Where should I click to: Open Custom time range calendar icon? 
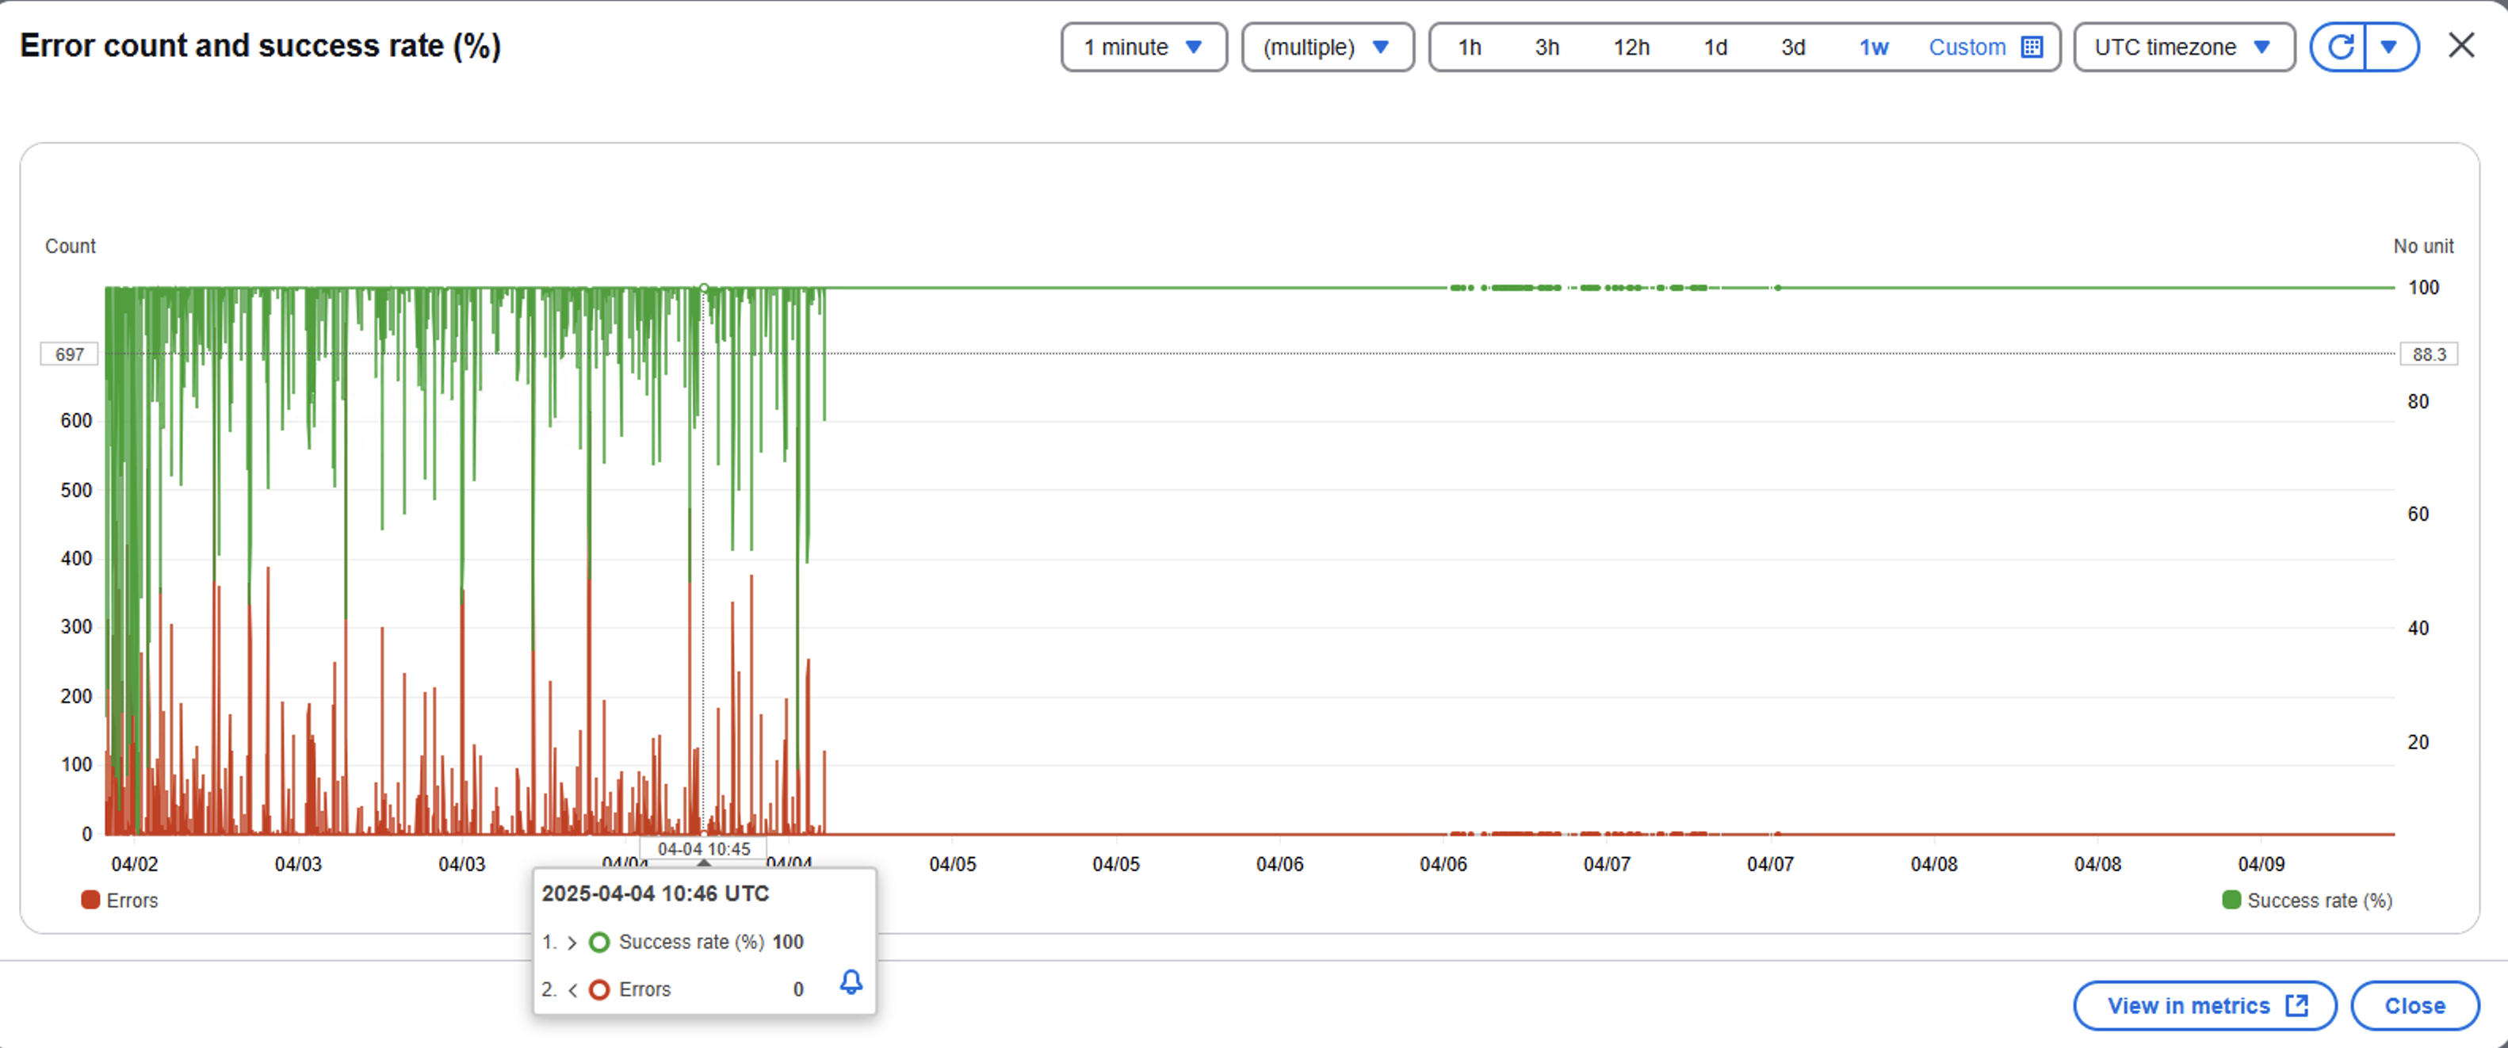click(x=2032, y=47)
